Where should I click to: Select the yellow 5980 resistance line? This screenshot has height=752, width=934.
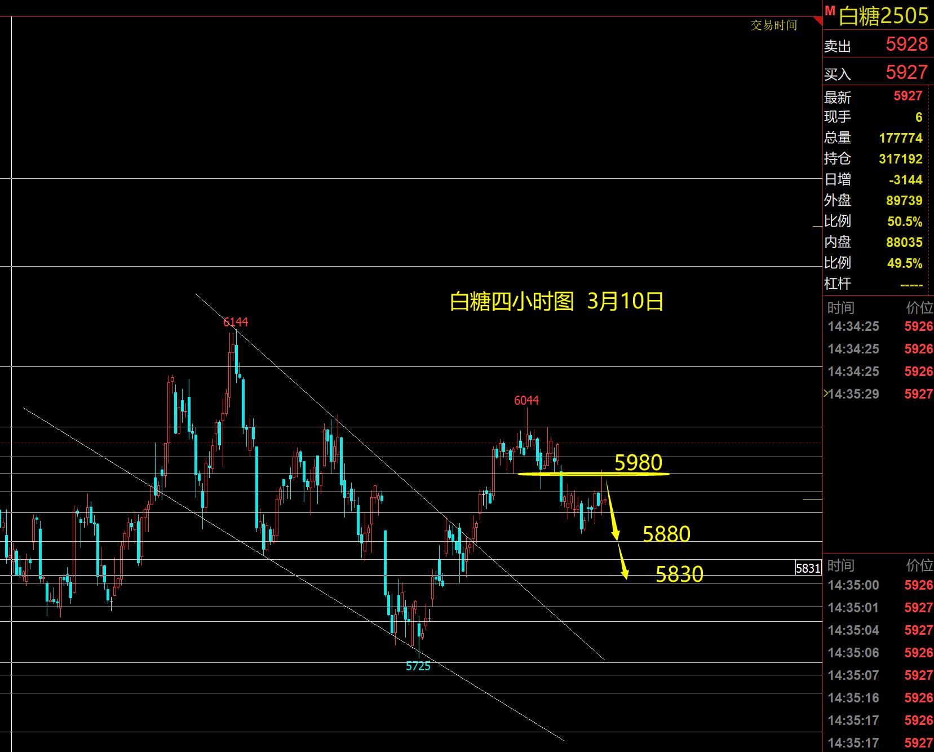point(593,474)
